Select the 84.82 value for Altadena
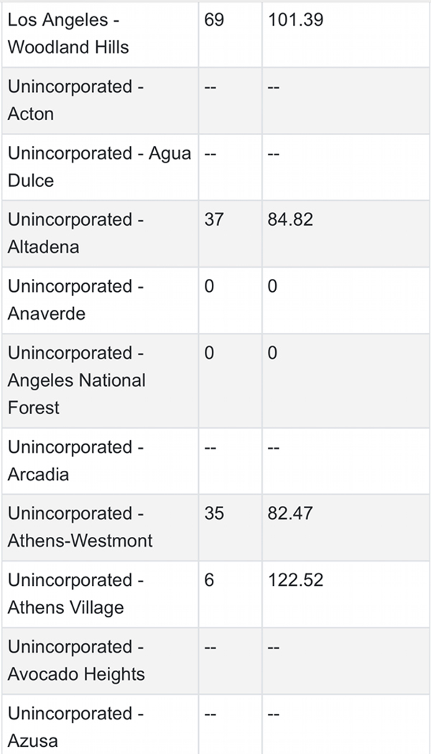This screenshot has height=754, width=431. click(x=290, y=220)
